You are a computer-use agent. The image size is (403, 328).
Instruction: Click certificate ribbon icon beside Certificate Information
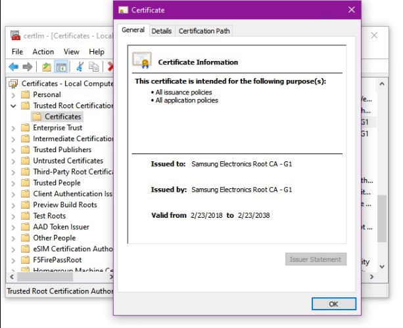coord(142,60)
